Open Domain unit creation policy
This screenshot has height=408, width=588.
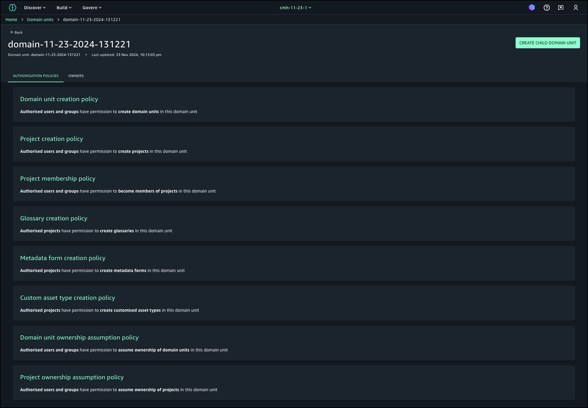(x=59, y=99)
